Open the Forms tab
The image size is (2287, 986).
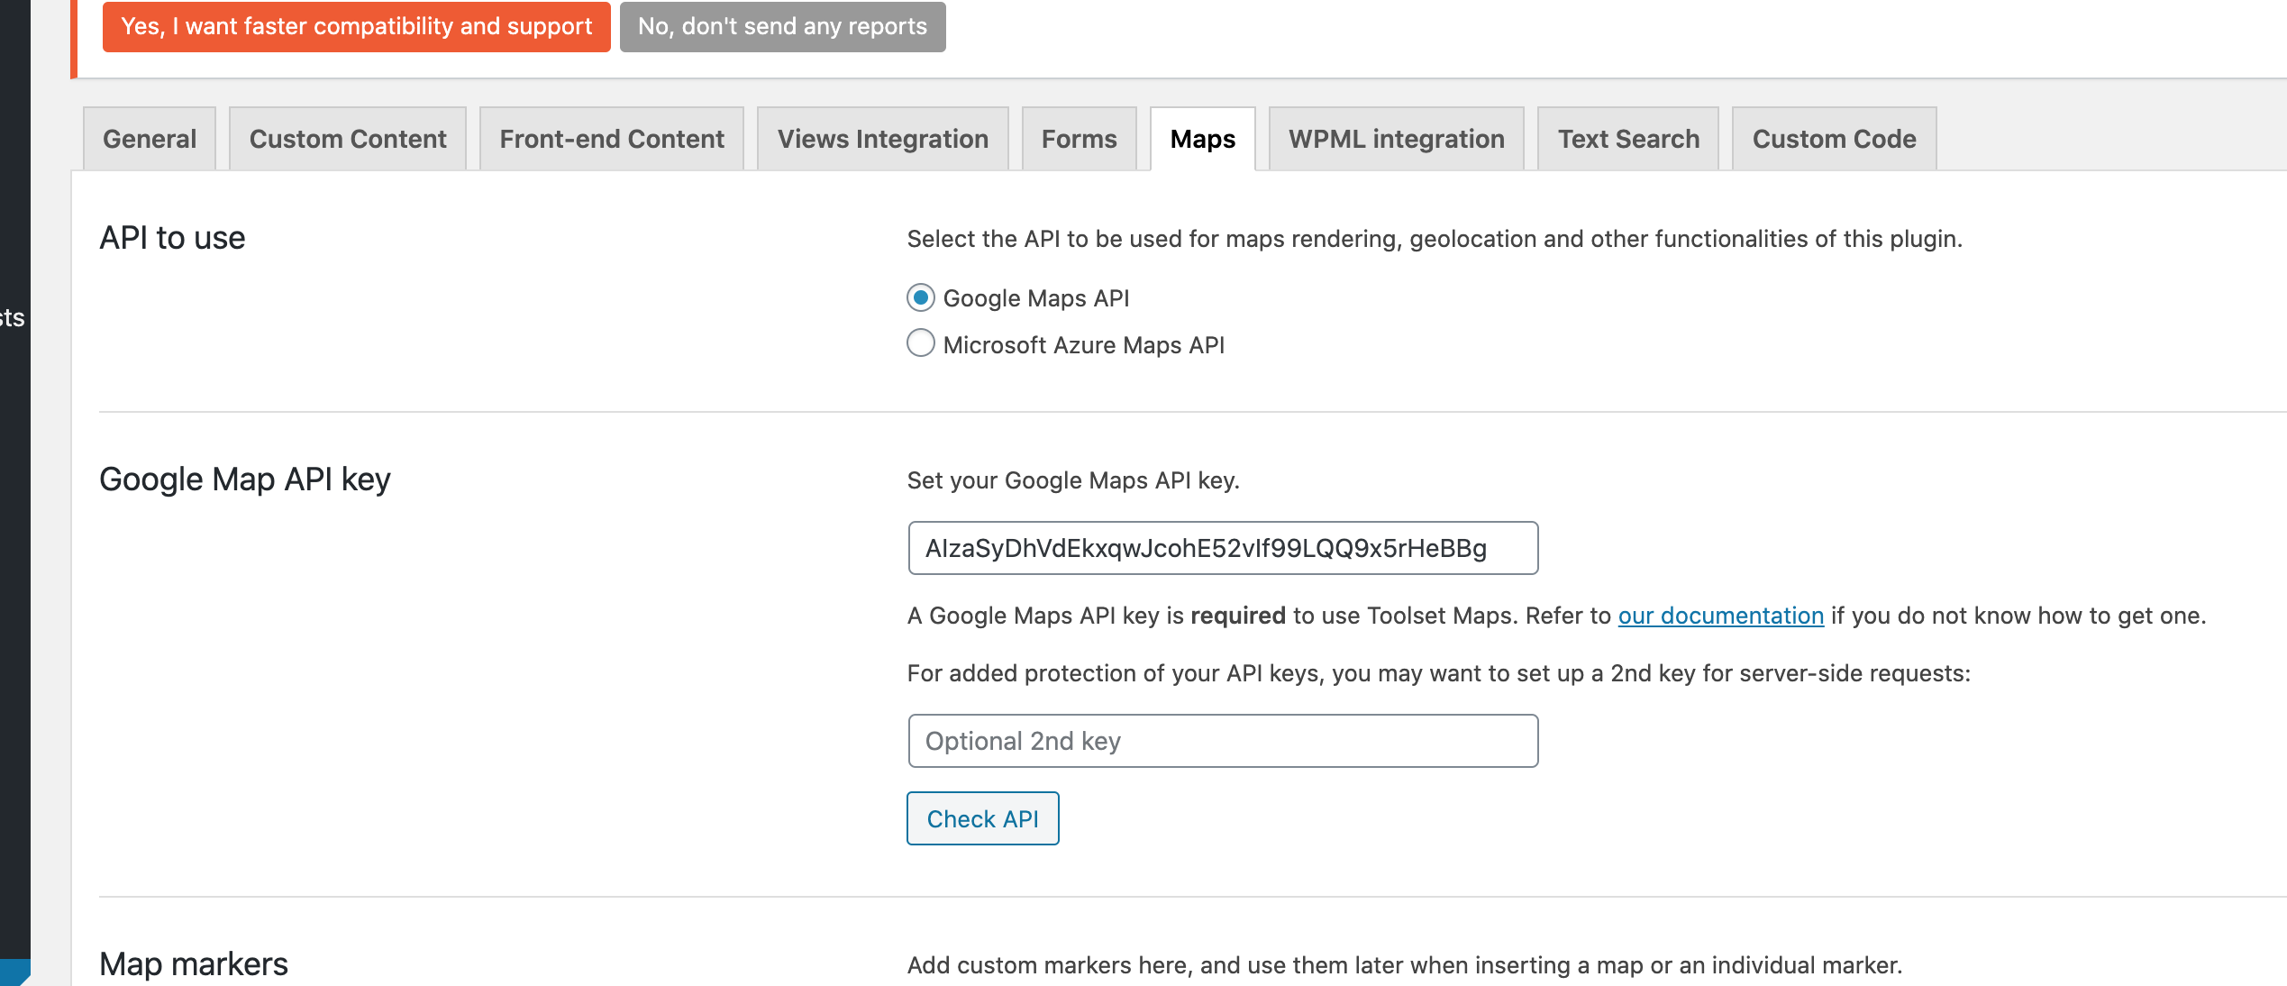click(1080, 139)
